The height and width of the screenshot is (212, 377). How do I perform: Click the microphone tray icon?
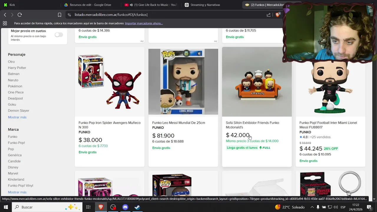(x=318, y=207)
